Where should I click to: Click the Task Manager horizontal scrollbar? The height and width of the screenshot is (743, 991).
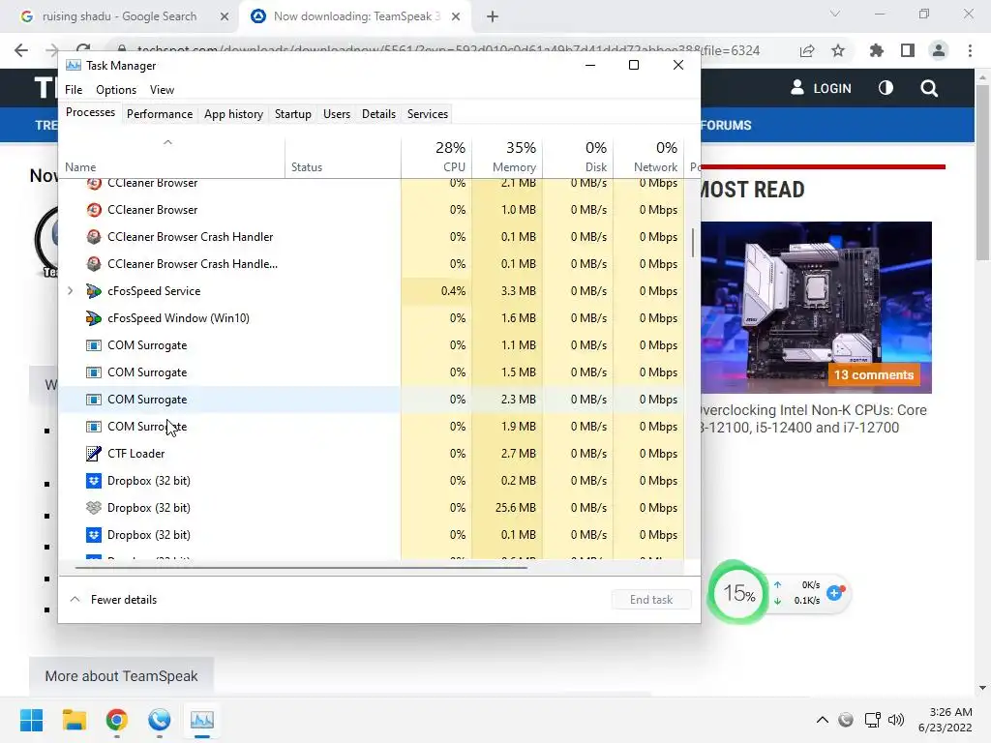tap(301, 567)
